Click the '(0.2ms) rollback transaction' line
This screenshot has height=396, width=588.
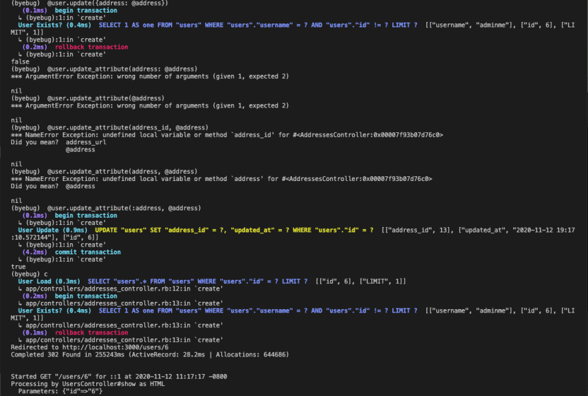click(75, 47)
